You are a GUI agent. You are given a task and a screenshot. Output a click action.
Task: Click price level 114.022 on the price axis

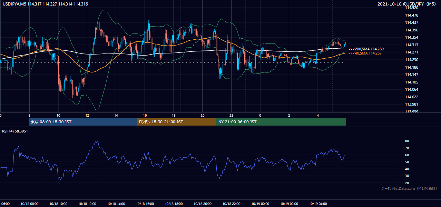412,97
